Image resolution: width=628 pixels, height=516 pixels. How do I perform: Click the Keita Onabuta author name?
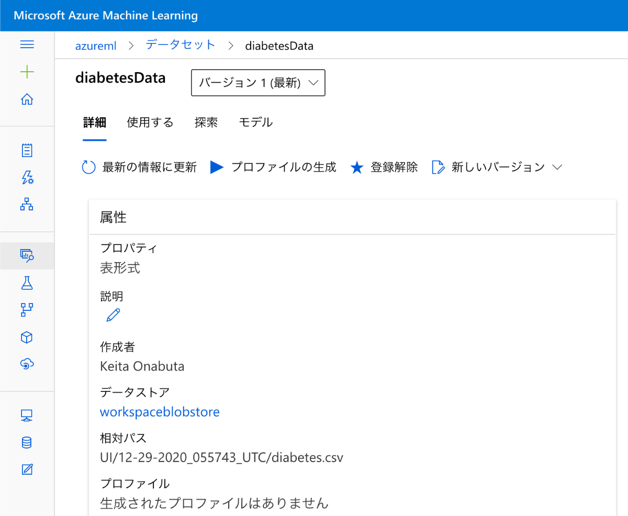click(x=142, y=366)
